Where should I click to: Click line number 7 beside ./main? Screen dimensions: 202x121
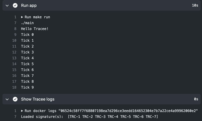(x=15, y=23)
